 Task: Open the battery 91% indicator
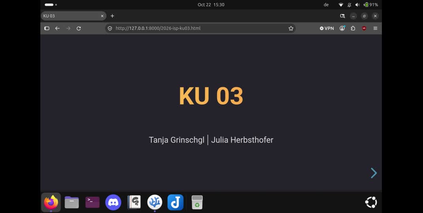point(371,5)
